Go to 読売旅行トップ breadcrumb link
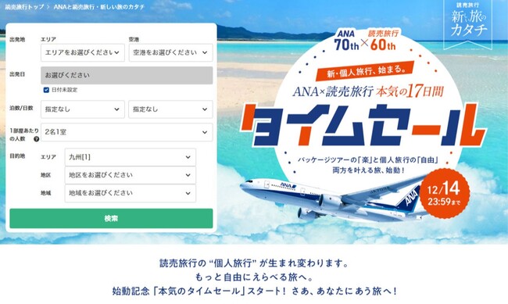Image resolution: width=508 pixels, height=304 pixels. click(24, 7)
